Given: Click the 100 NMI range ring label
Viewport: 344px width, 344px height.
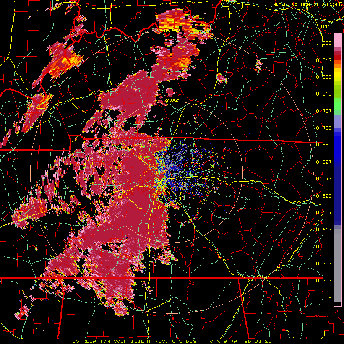Looking at the screenshot, I should click(172, 30).
